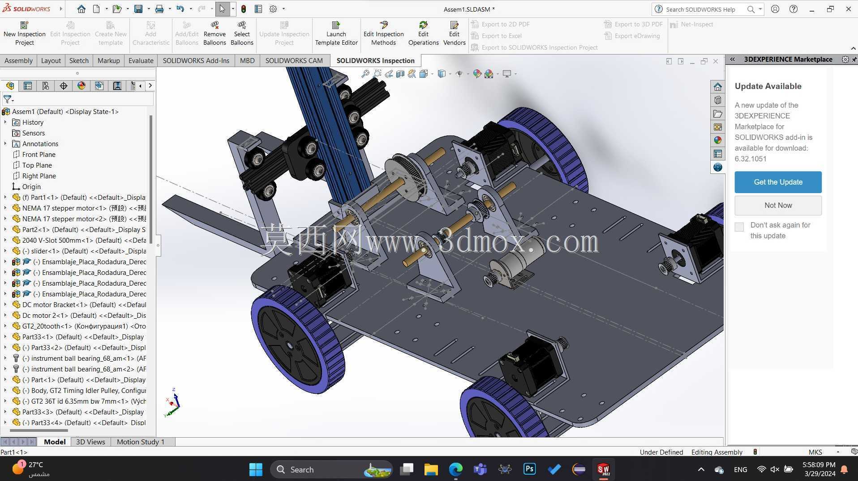This screenshot has width=858, height=481.
Task: Expand NEMA 17 stepper motor<1> node
Action: point(5,208)
